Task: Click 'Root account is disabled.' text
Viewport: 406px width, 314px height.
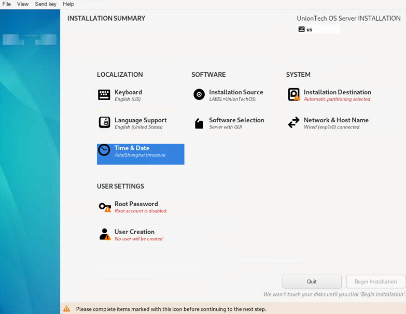Action: point(141,211)
